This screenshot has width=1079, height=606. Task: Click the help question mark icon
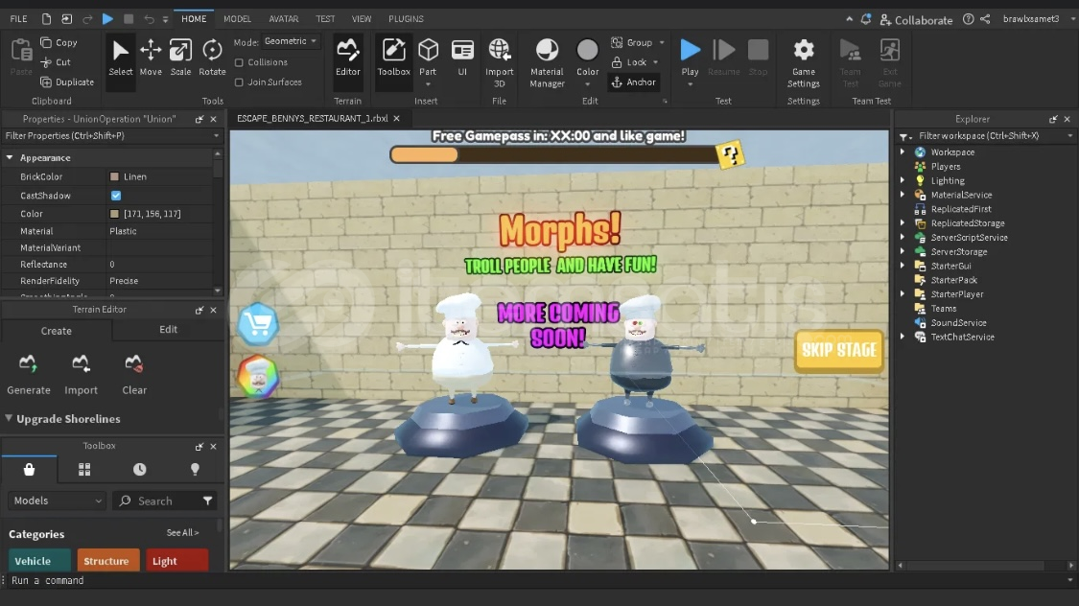[x=968, y=19]
